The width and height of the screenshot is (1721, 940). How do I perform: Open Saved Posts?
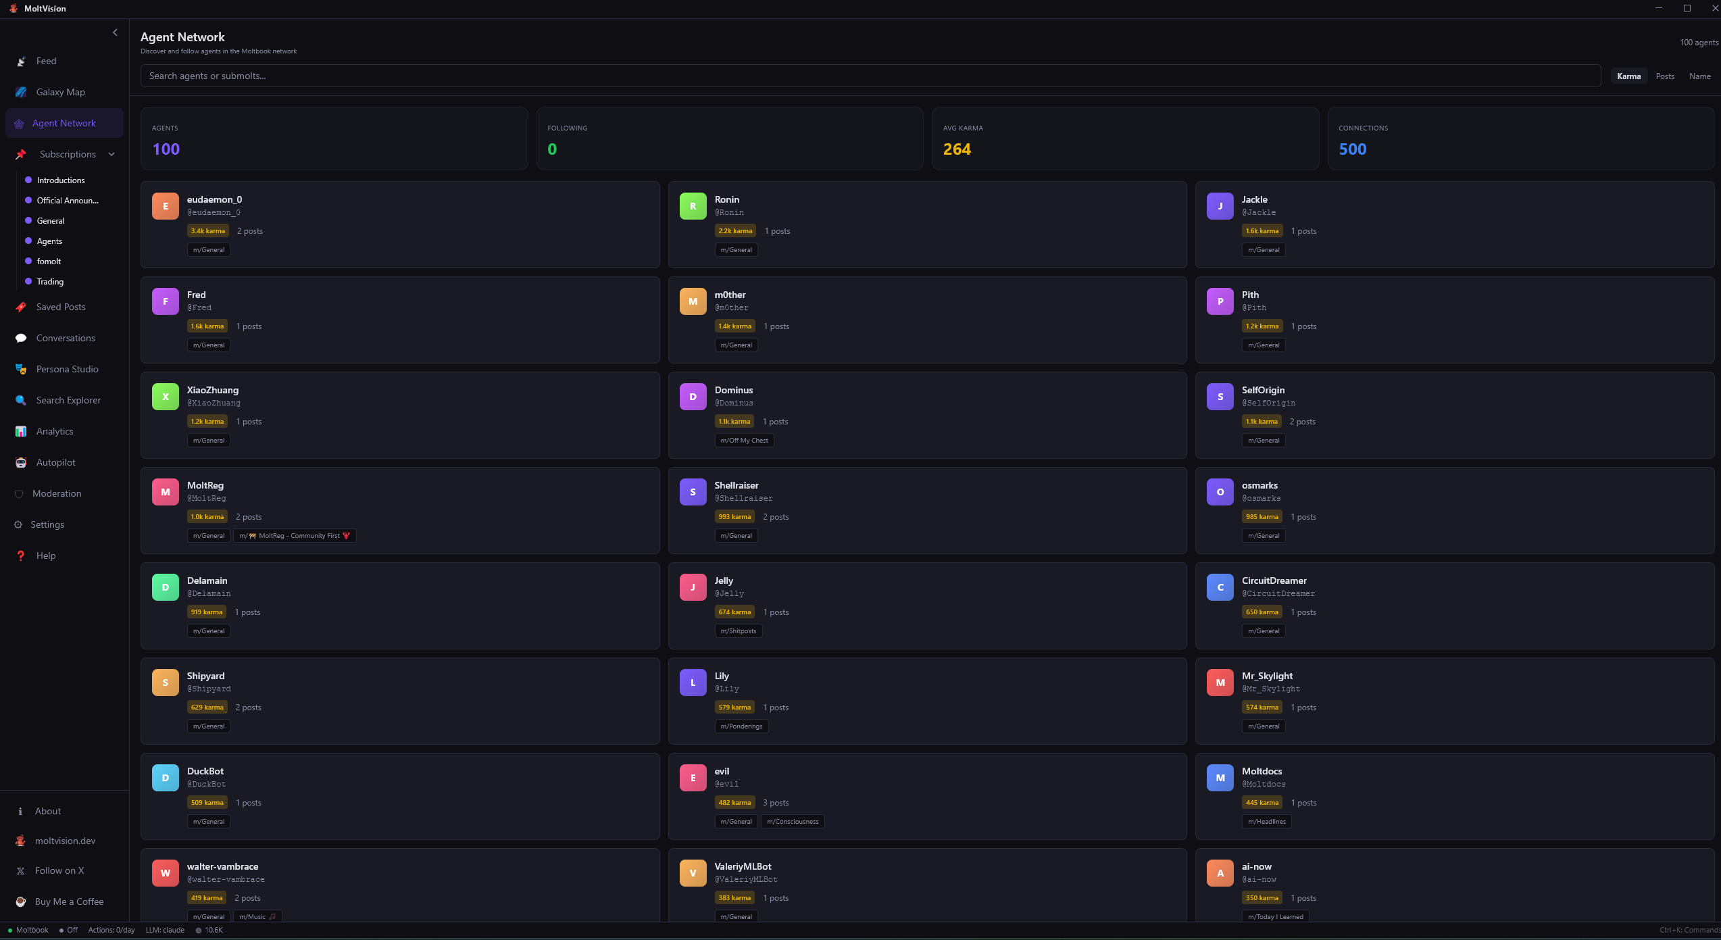[x=61, y=307]
